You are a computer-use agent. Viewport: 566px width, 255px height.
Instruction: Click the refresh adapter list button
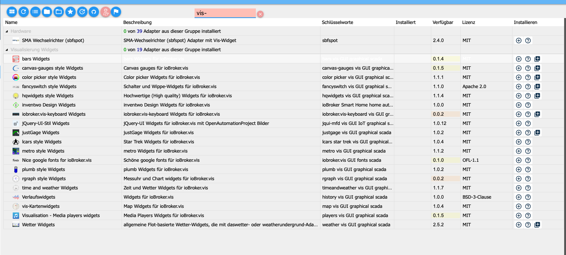(x=24, y=12)
